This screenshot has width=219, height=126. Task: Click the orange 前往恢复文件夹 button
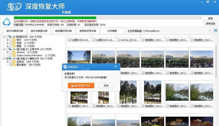(x=81, y=85)
